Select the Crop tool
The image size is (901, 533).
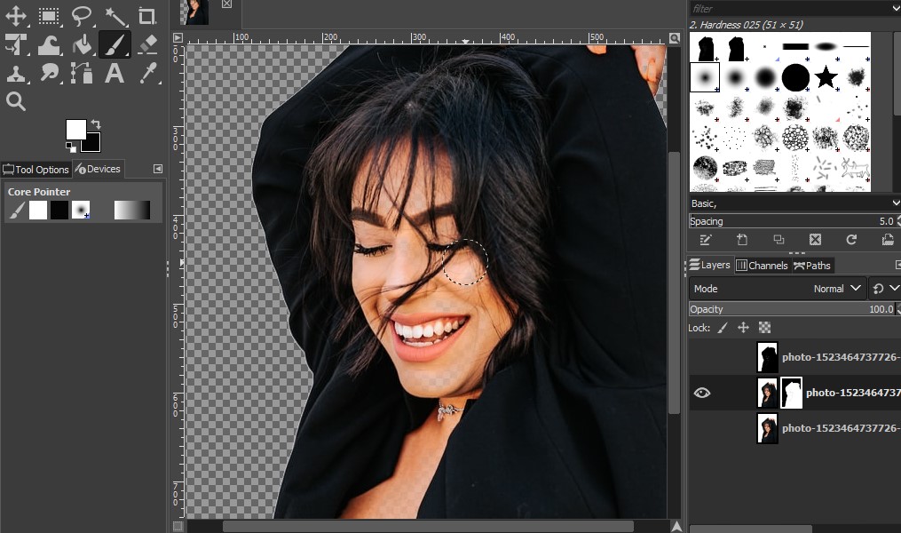pos(146,15)
